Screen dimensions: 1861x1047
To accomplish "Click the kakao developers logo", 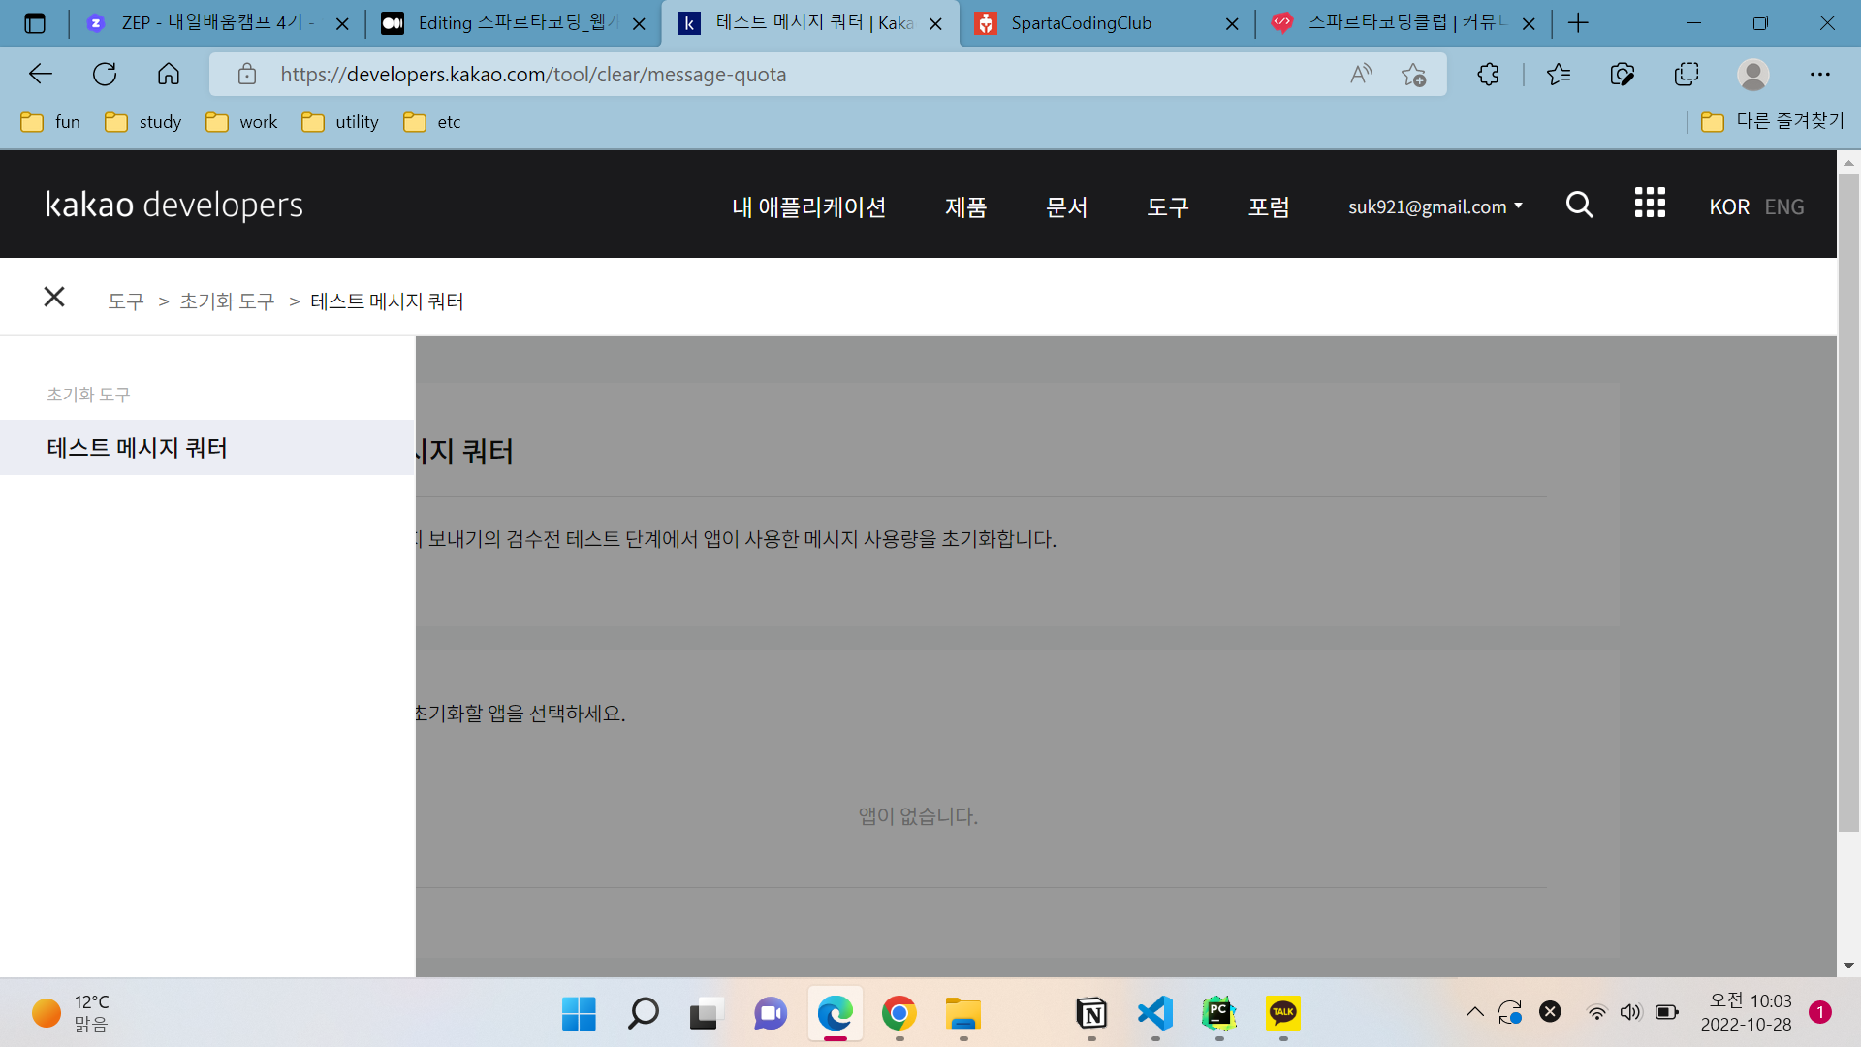I will tap(174, 205).
